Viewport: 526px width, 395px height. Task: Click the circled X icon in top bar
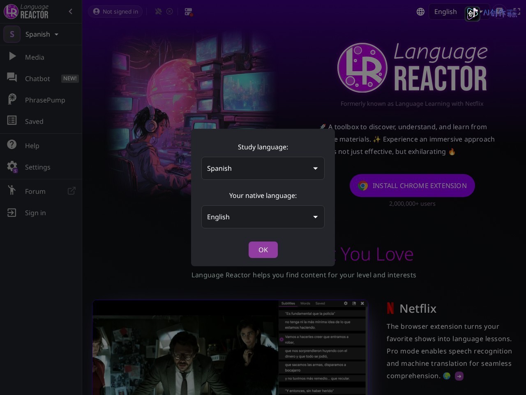tap(169, 12)
